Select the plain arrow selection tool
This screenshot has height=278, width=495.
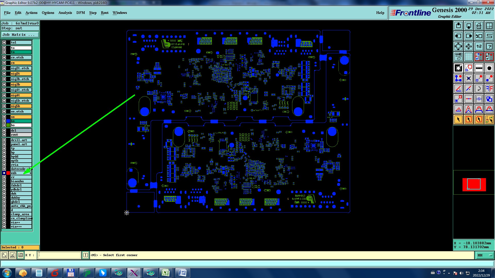pyautogui.click(x=458, y=119)
